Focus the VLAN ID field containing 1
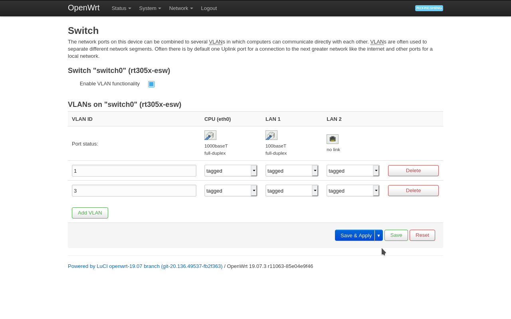Image resolution: width=511 pixels, height=319 pixels. tap(134, 171)
